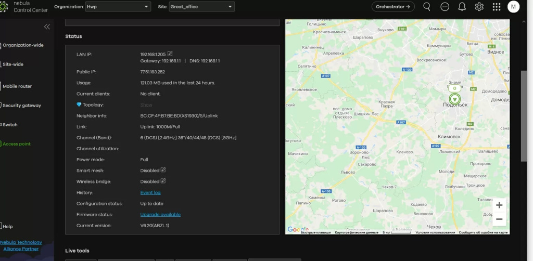Edit the Wireless bridge setting
533x261 pixels.
coord(163,181)
